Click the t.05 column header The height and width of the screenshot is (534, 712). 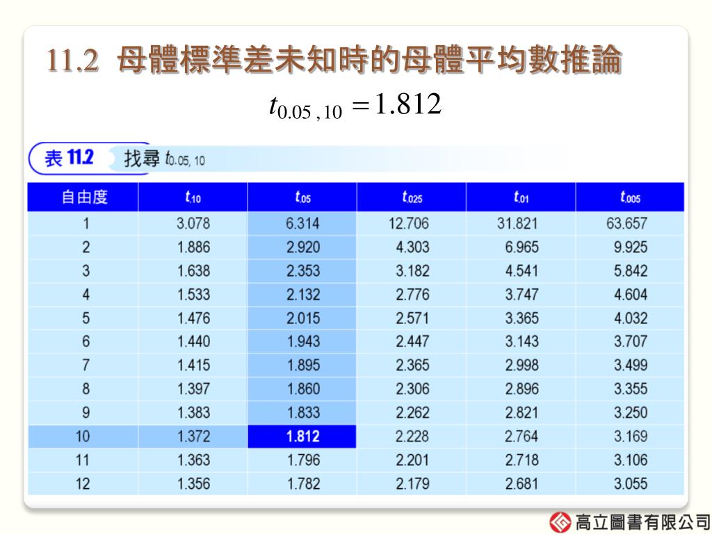coord(302,197)
